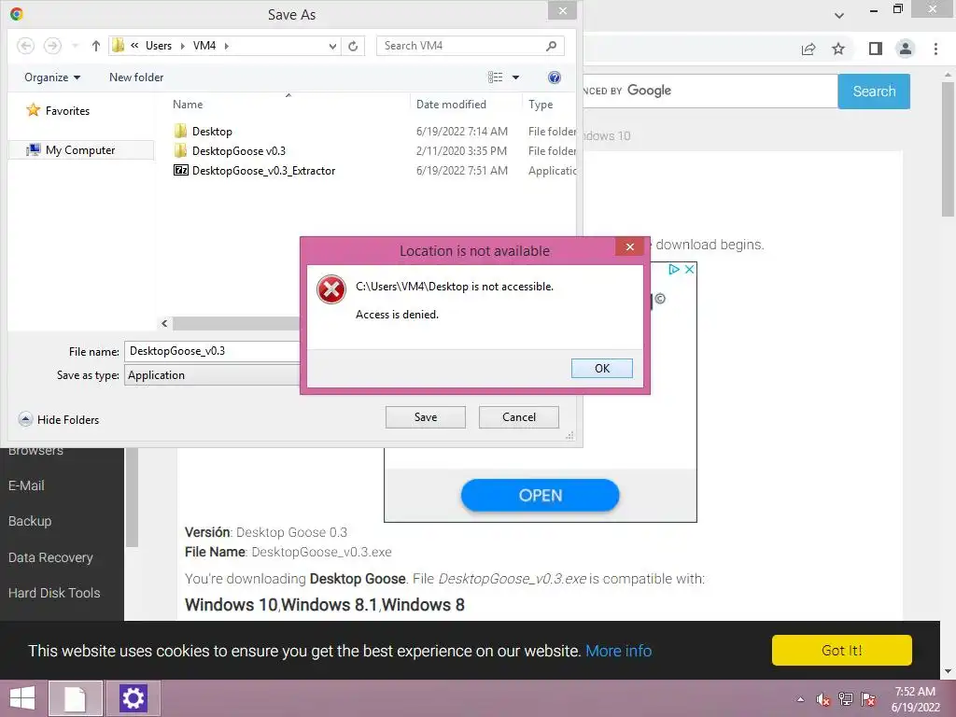Open Chrome three-dot menu

coord(935,49)
